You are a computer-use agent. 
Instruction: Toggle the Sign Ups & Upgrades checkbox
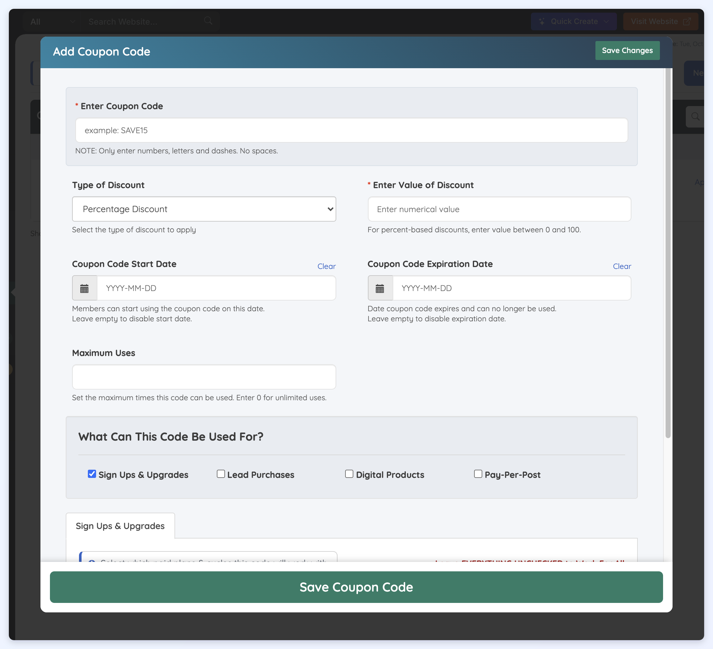[92, 474]
